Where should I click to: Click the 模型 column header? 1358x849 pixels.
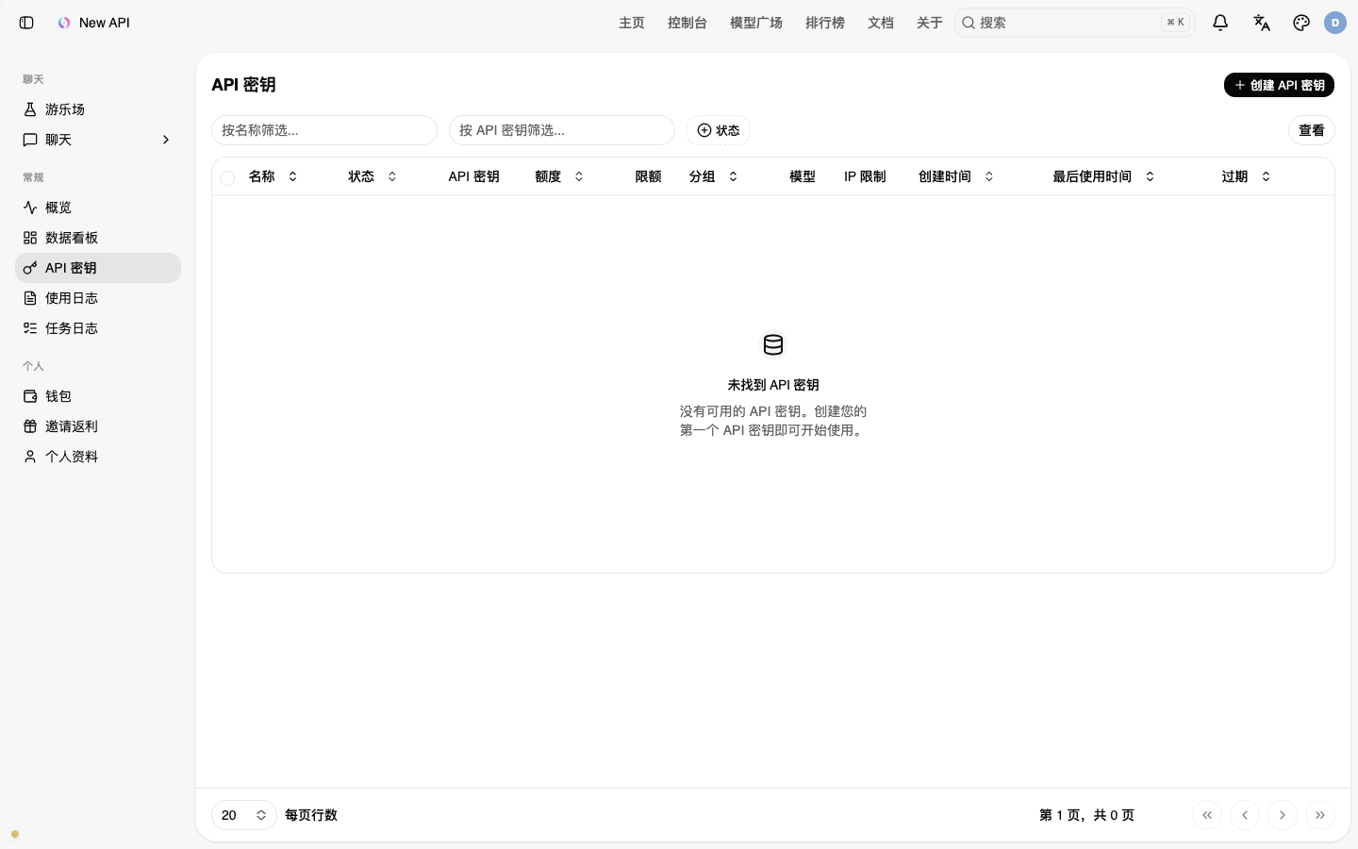(803, 176)
